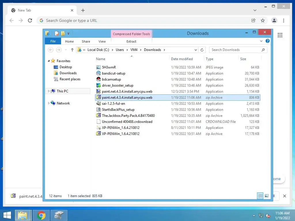Select the driver_booster_setup file icon
The width and height of the screenshot is (295, 221).
[x=99, y=85]
